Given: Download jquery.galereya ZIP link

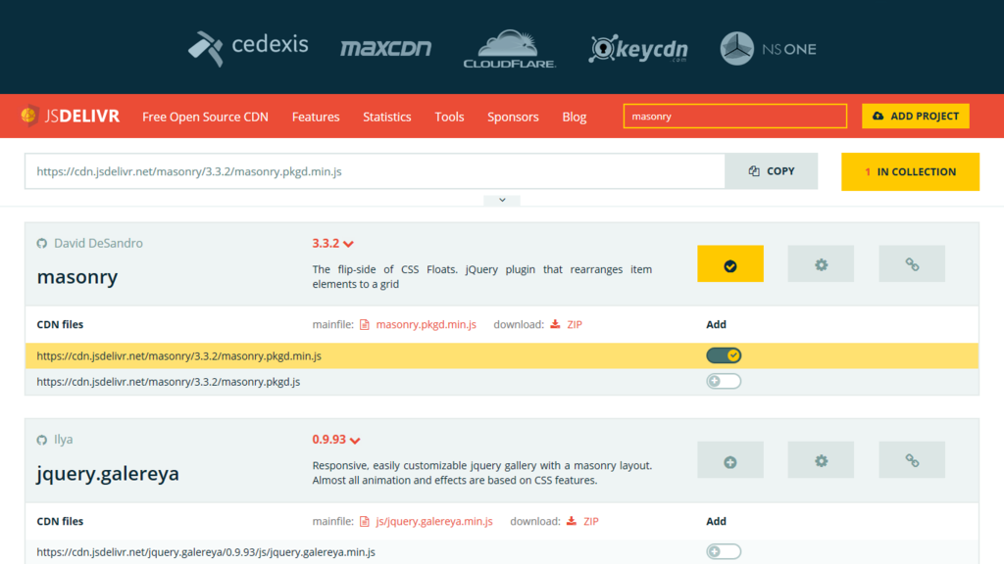Looking at the screenshot, I should pos(591,521).
